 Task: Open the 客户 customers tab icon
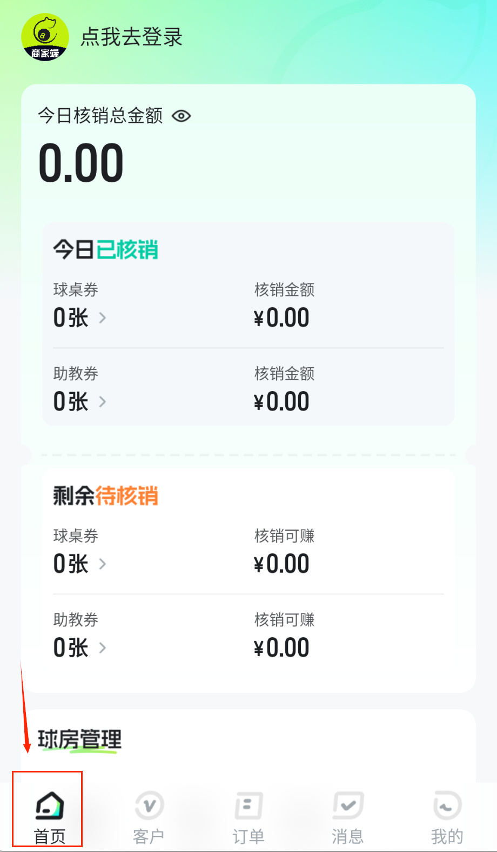(149, 806)
